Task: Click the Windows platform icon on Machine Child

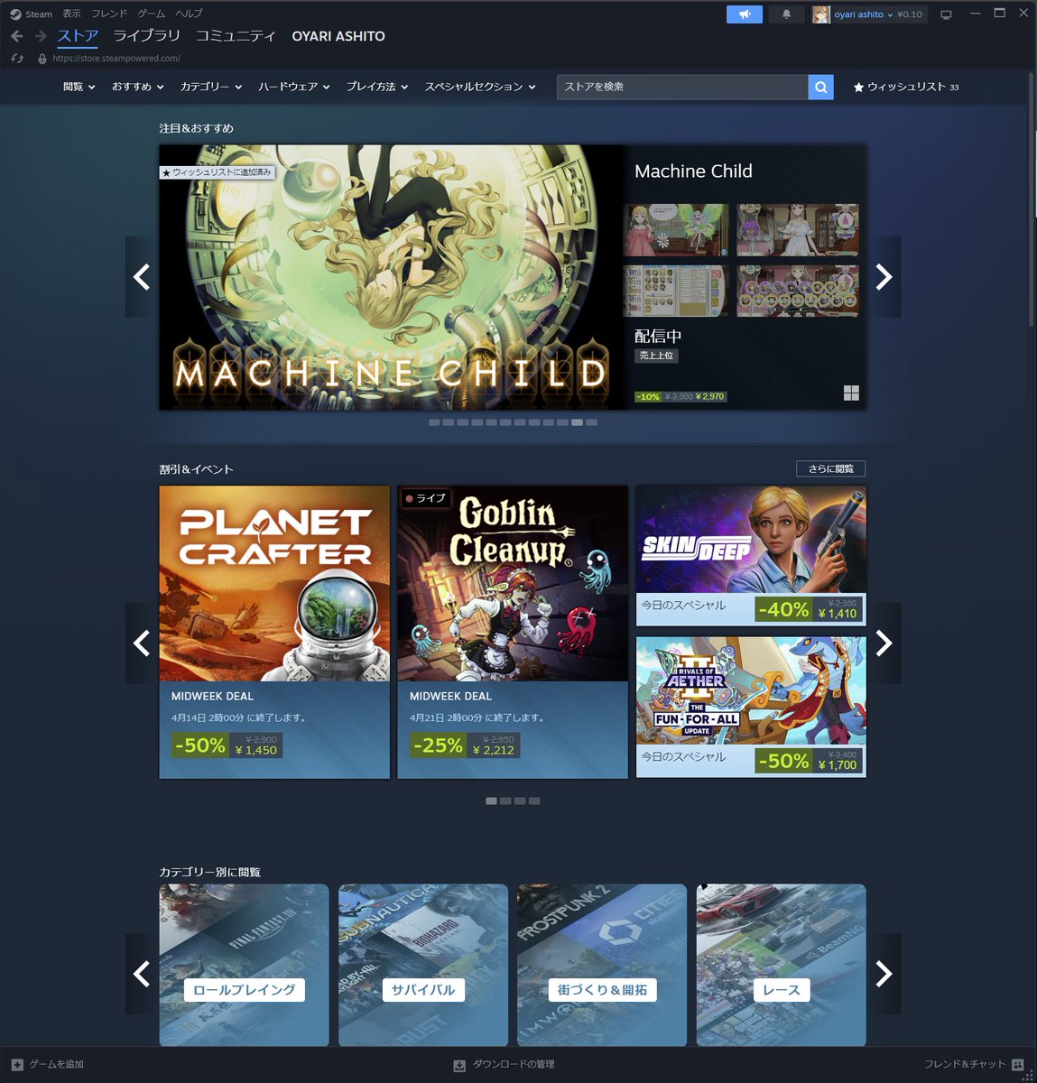Action: (851, 393)
